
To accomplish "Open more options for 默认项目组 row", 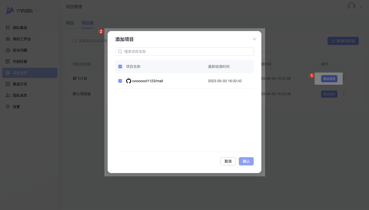I will [344, 94].
